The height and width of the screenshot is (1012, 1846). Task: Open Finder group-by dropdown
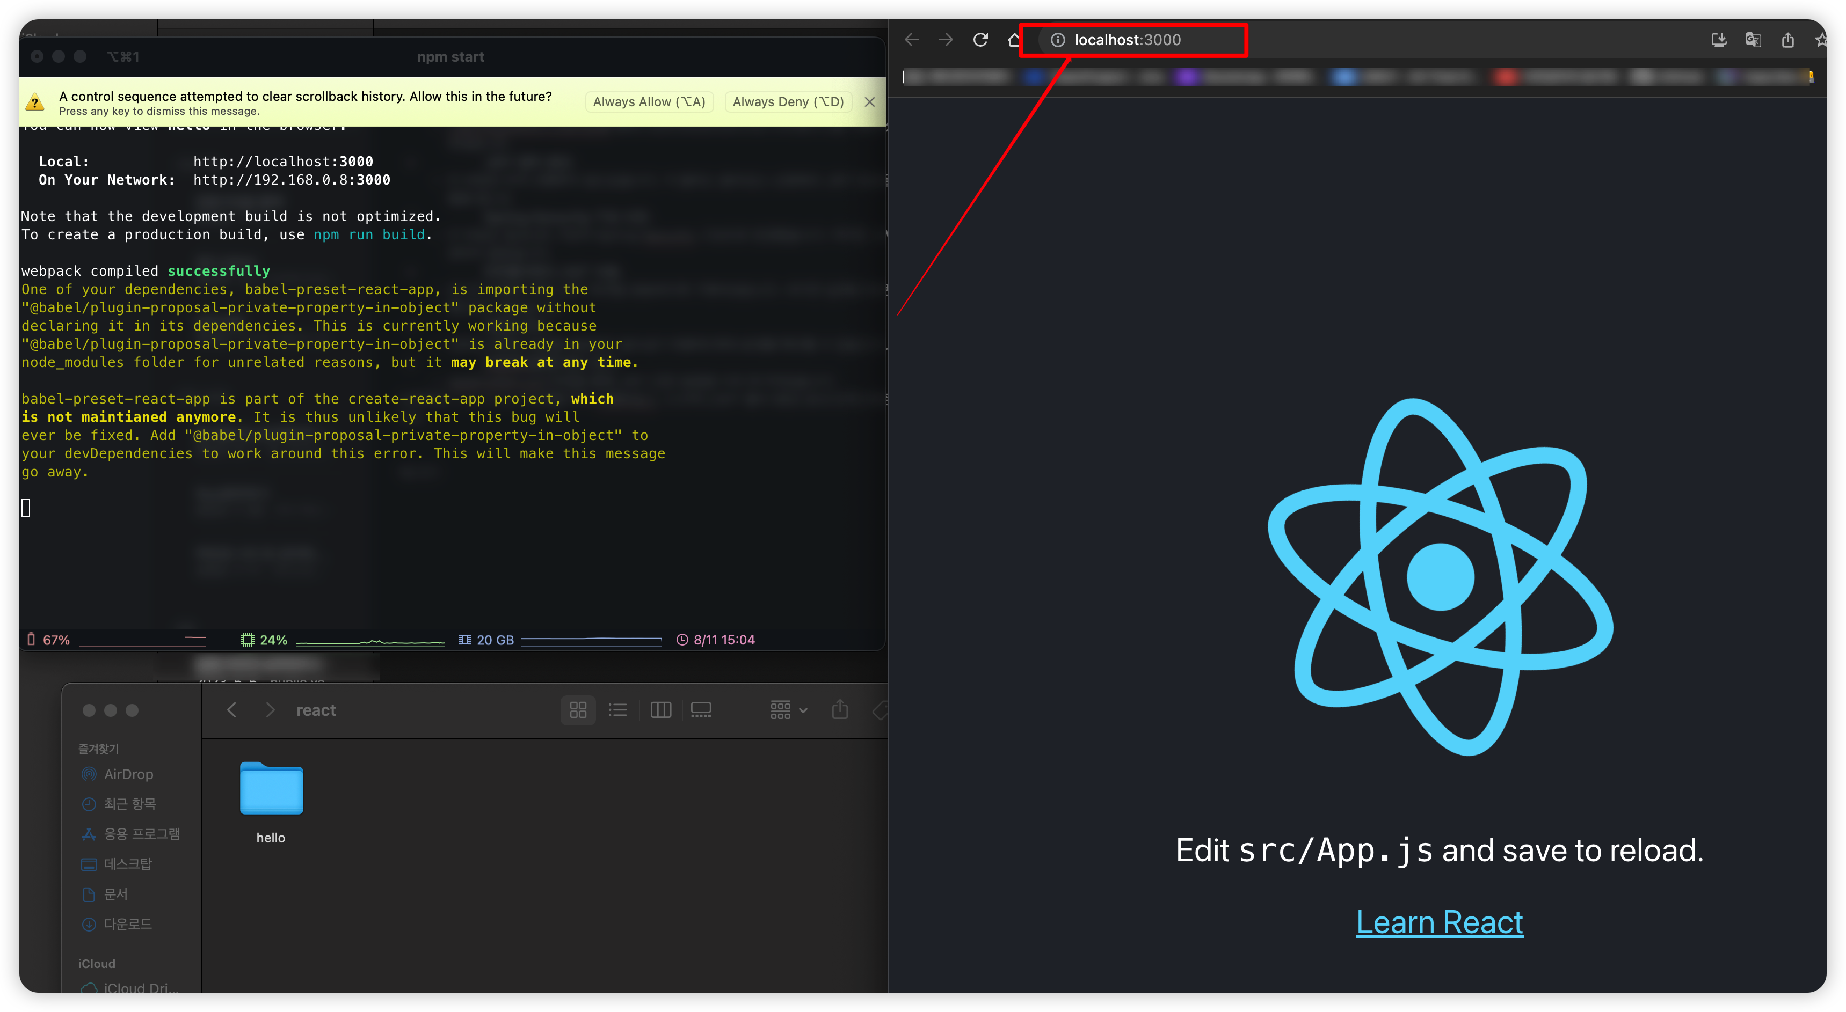tap(788, 710)
